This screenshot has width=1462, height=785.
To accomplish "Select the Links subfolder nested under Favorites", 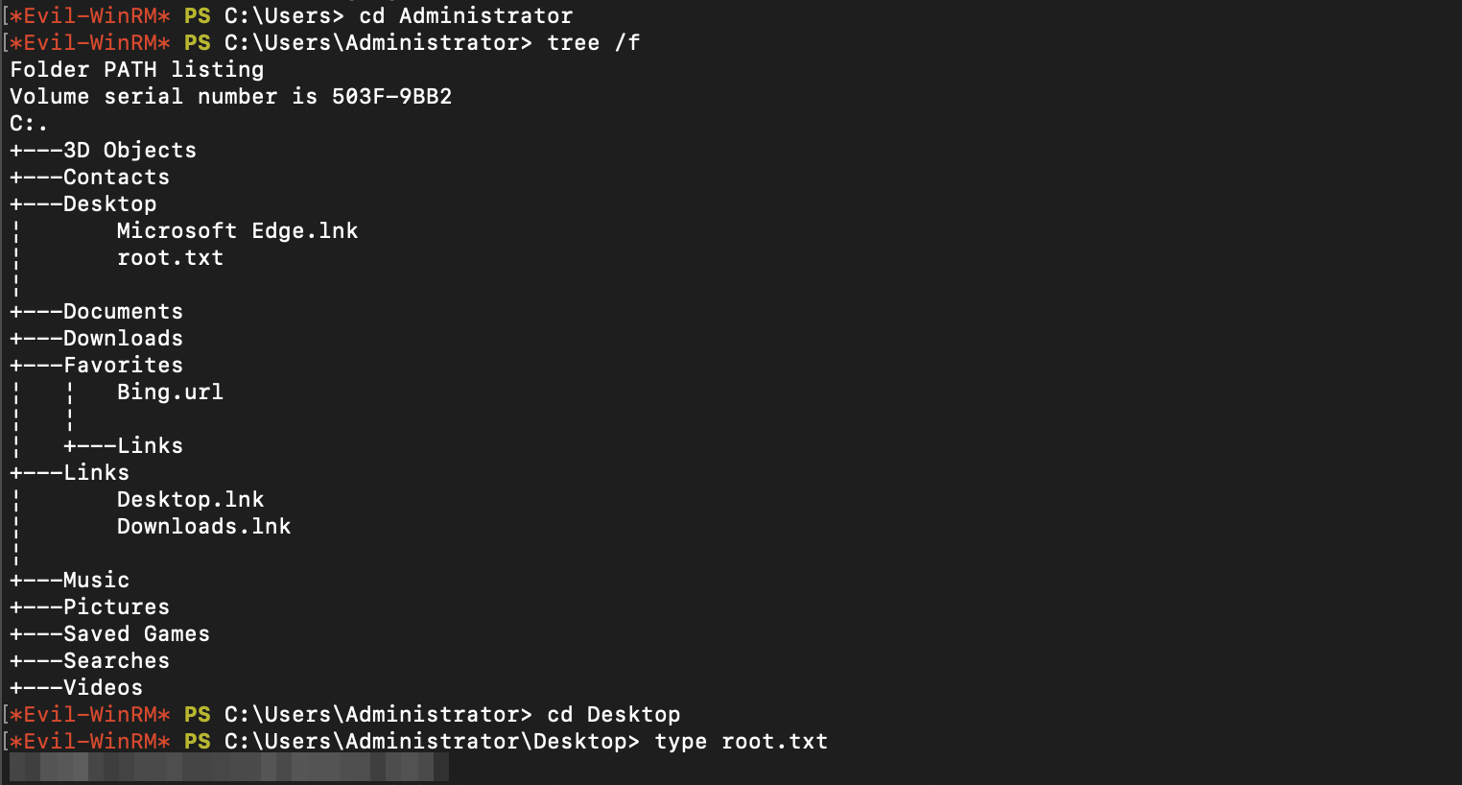I will (x=150, y=446).
